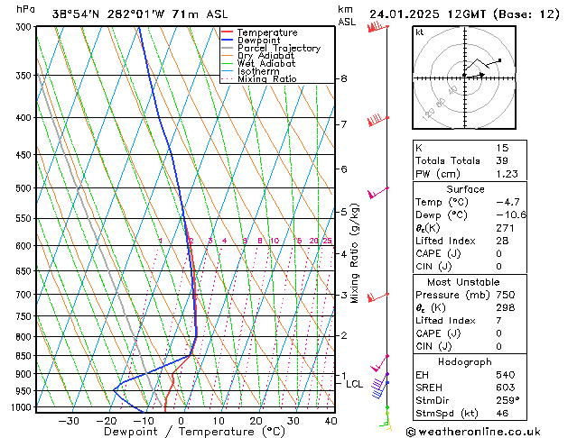Screen dimensions: 568x438
Task: Click the 8 km altitude label
Action: point(344,78)
